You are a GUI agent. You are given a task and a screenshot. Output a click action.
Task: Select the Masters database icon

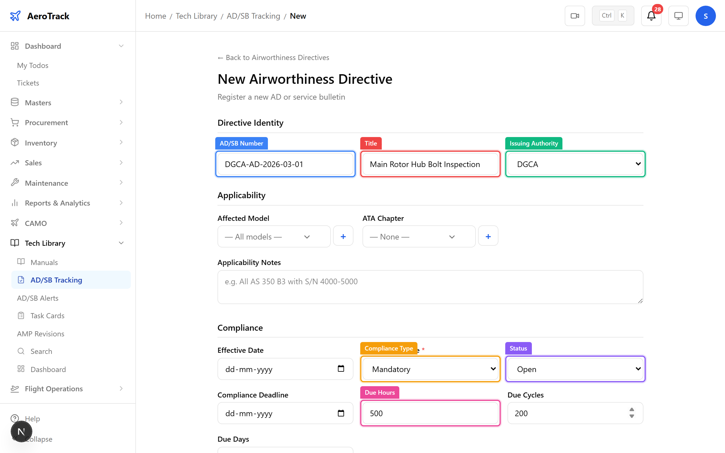click(15, 102)
